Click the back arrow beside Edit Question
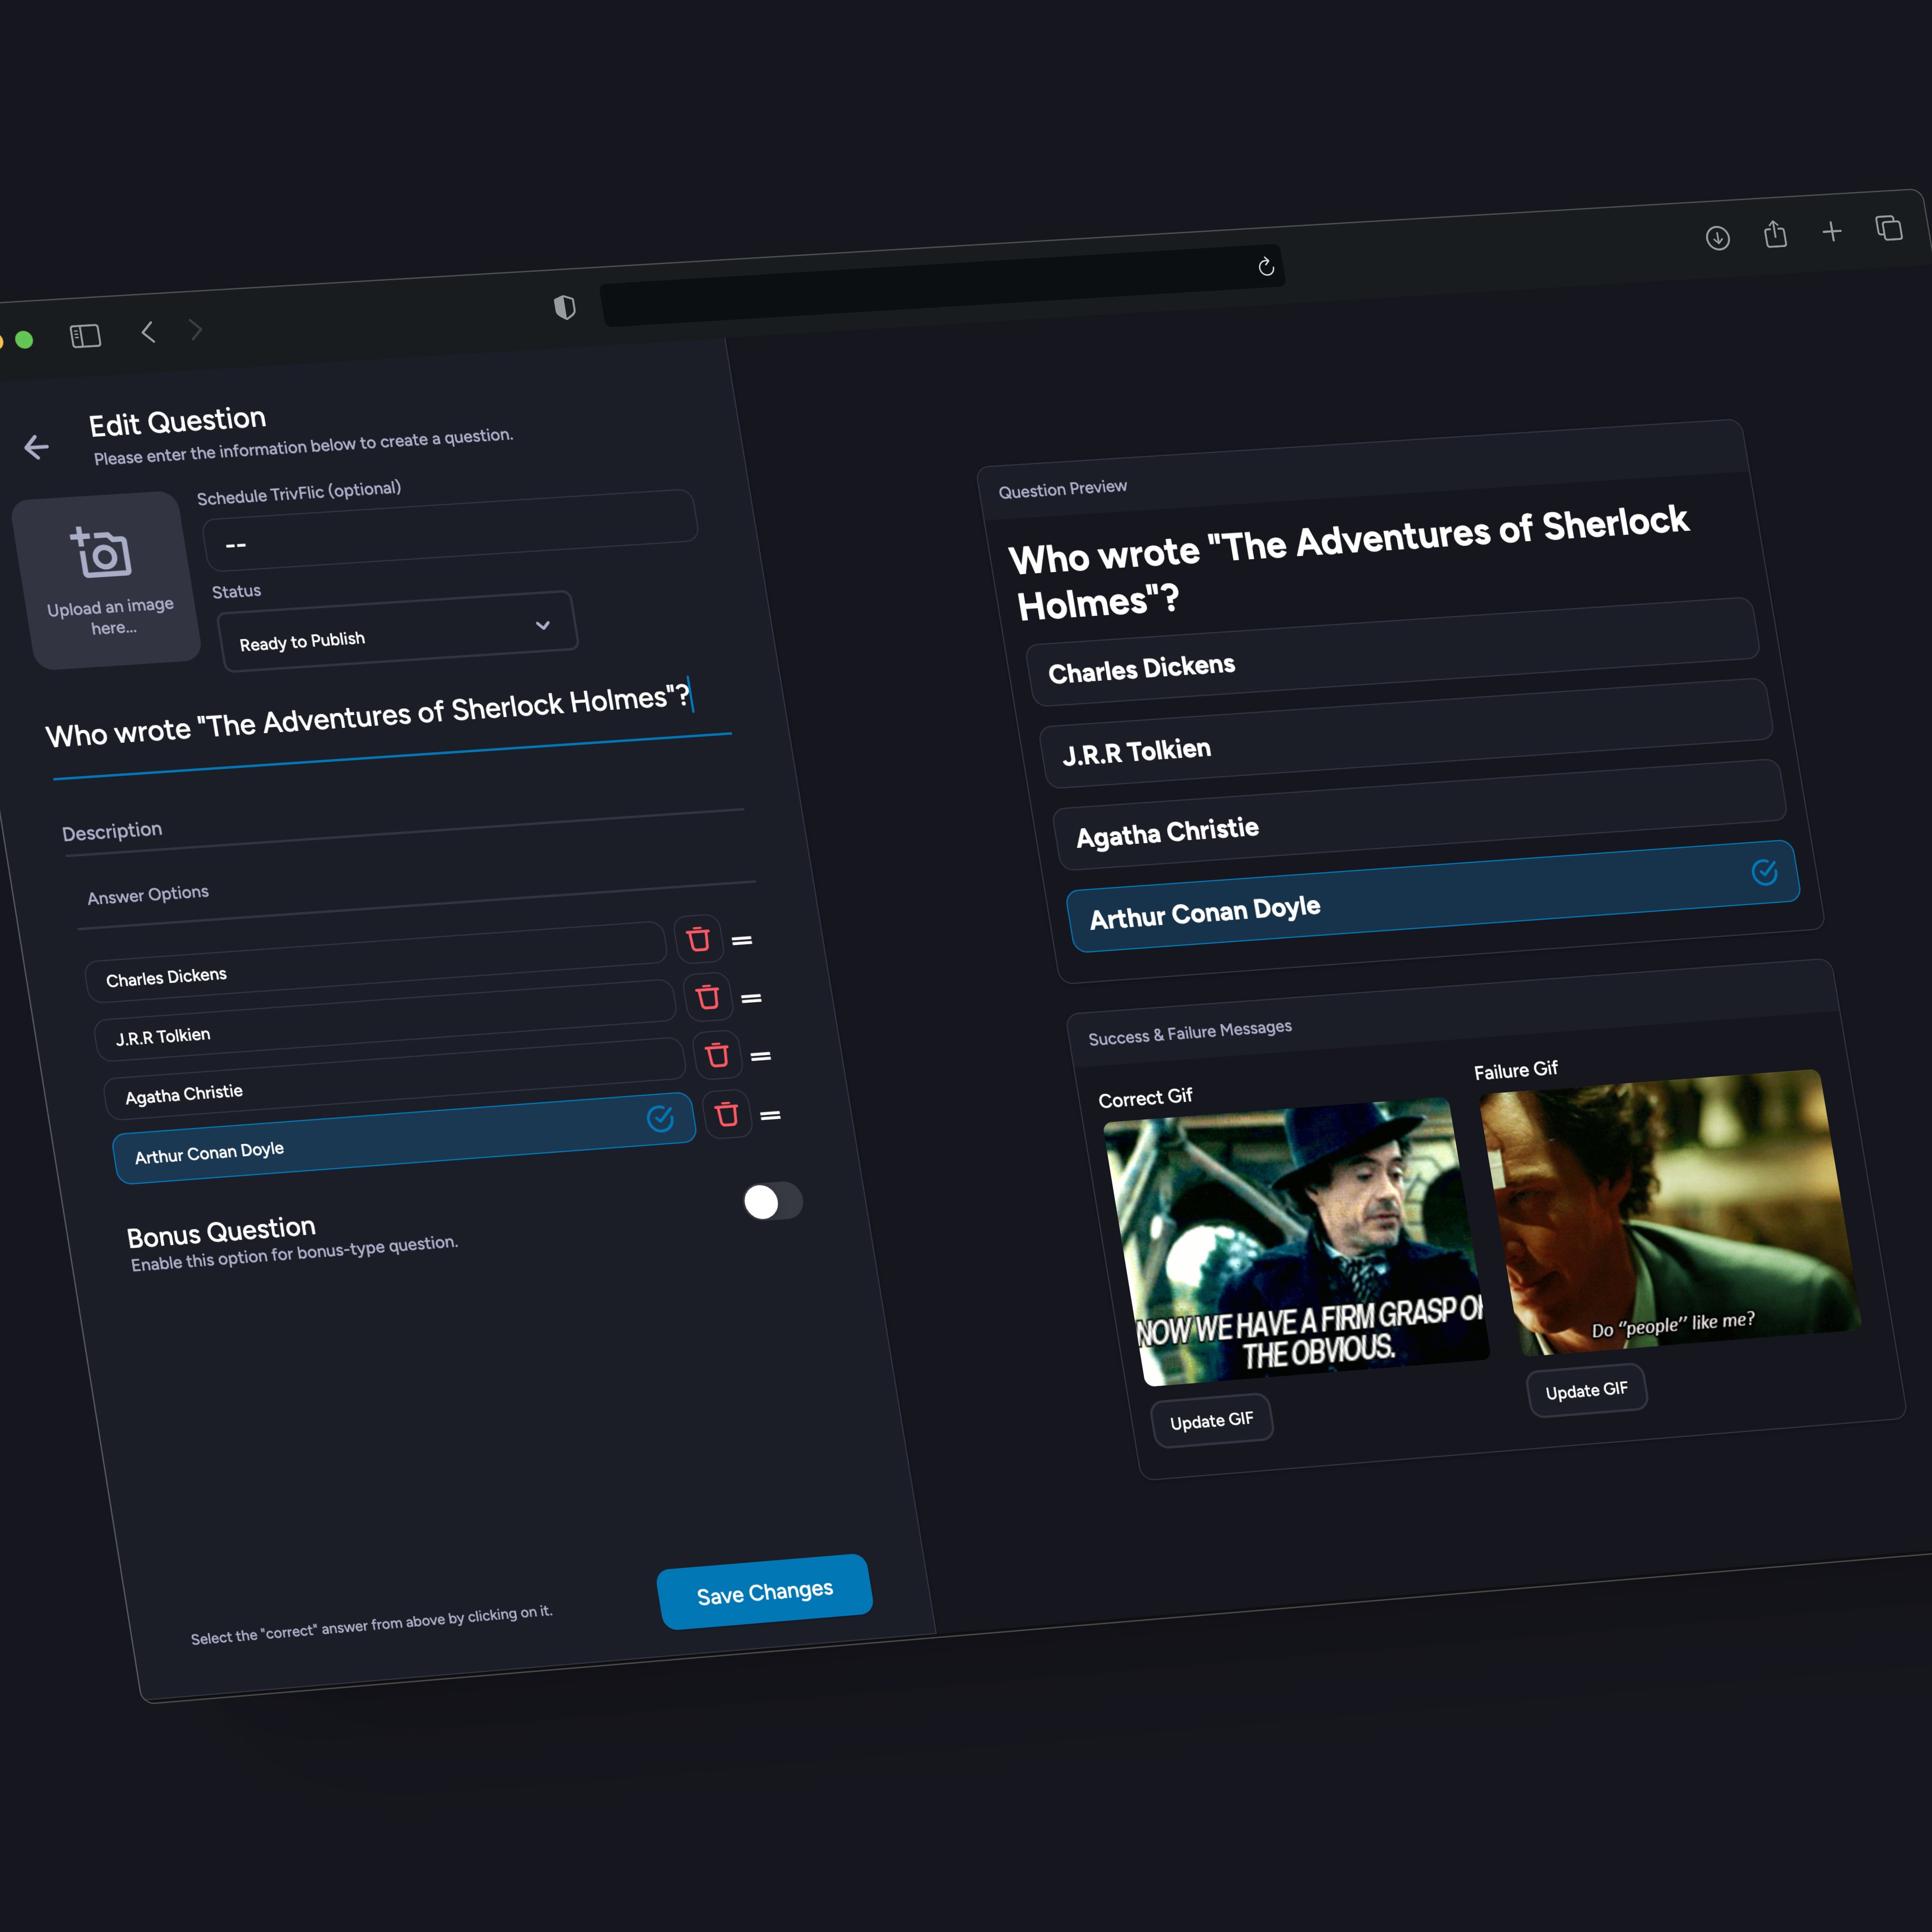 click(37, 447)
